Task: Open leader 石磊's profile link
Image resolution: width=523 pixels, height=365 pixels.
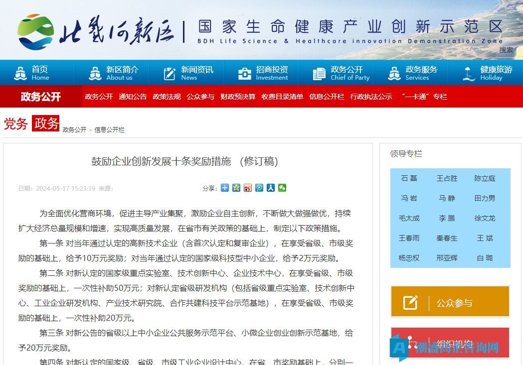Action: pos(409,178)
